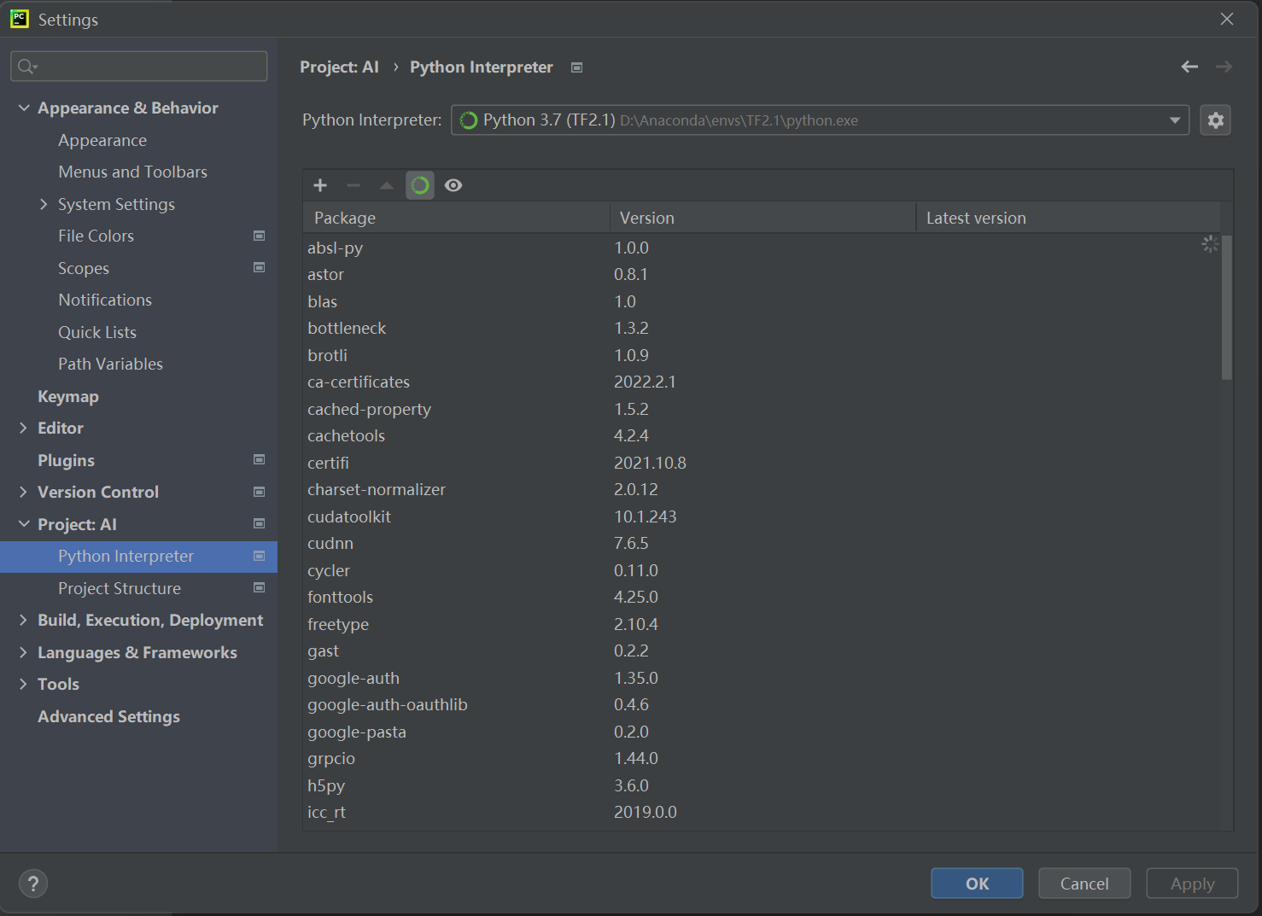The height and width of the screenshot is (916, 1262).
Task: Click the Version column header
Action: coord(762,218)
